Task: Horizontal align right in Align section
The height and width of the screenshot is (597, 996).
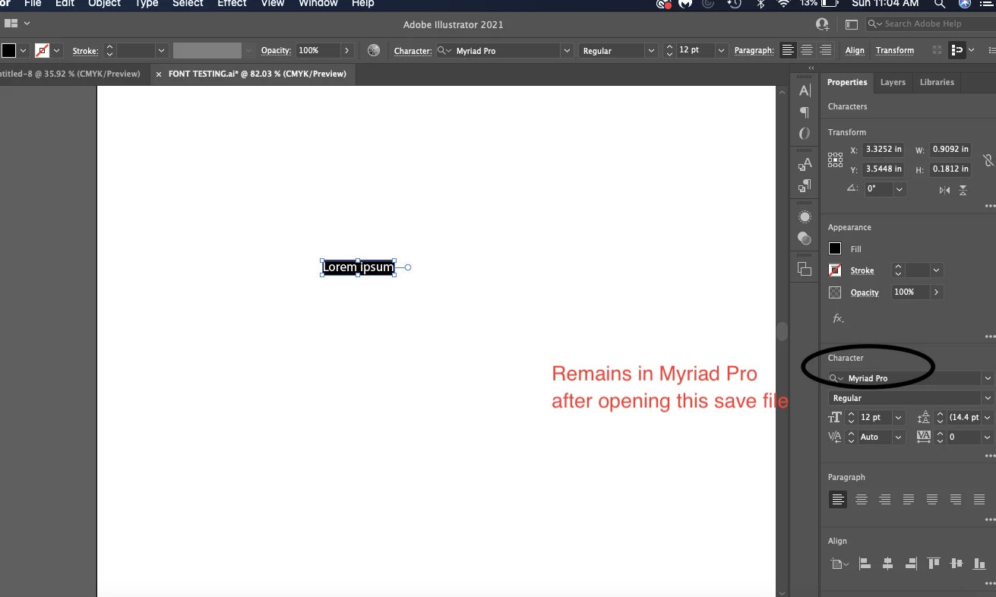Action: point(910,564)
